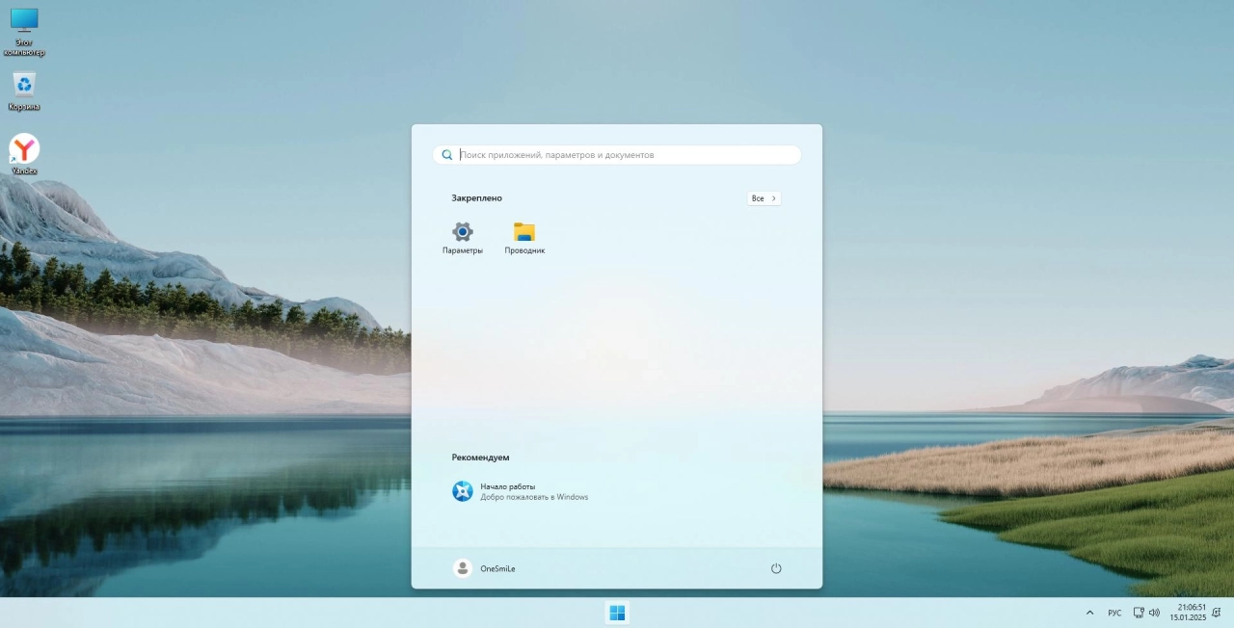Open the network status tray icon
The width and height of the screenshot is (1234, 628).
[x=1139, y=613]
